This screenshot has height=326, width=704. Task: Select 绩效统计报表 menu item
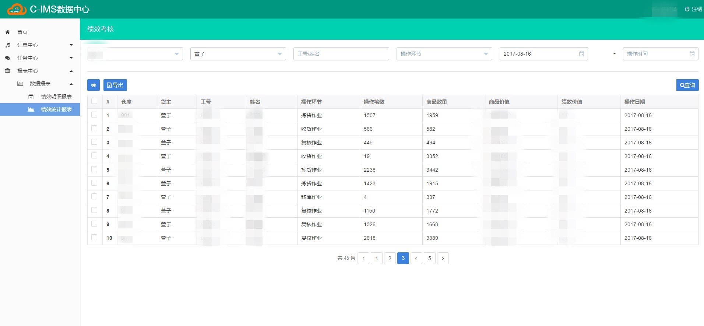click(x=40, y=109)
